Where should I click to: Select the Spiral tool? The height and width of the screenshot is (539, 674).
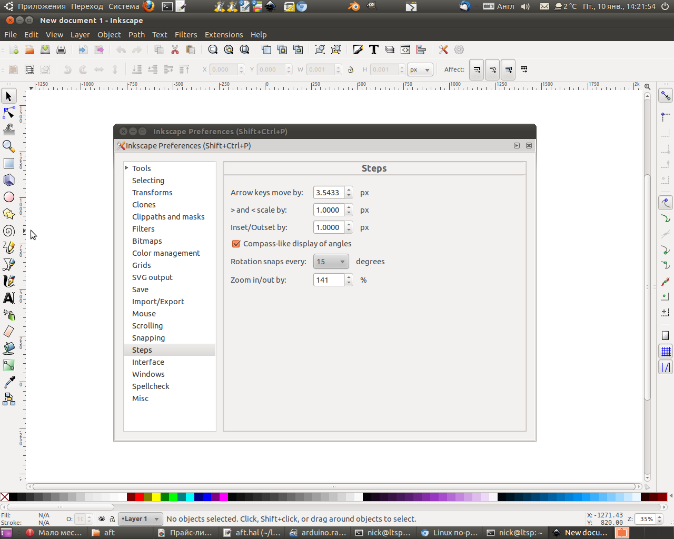pyautogui.click(x=9, y=231)
